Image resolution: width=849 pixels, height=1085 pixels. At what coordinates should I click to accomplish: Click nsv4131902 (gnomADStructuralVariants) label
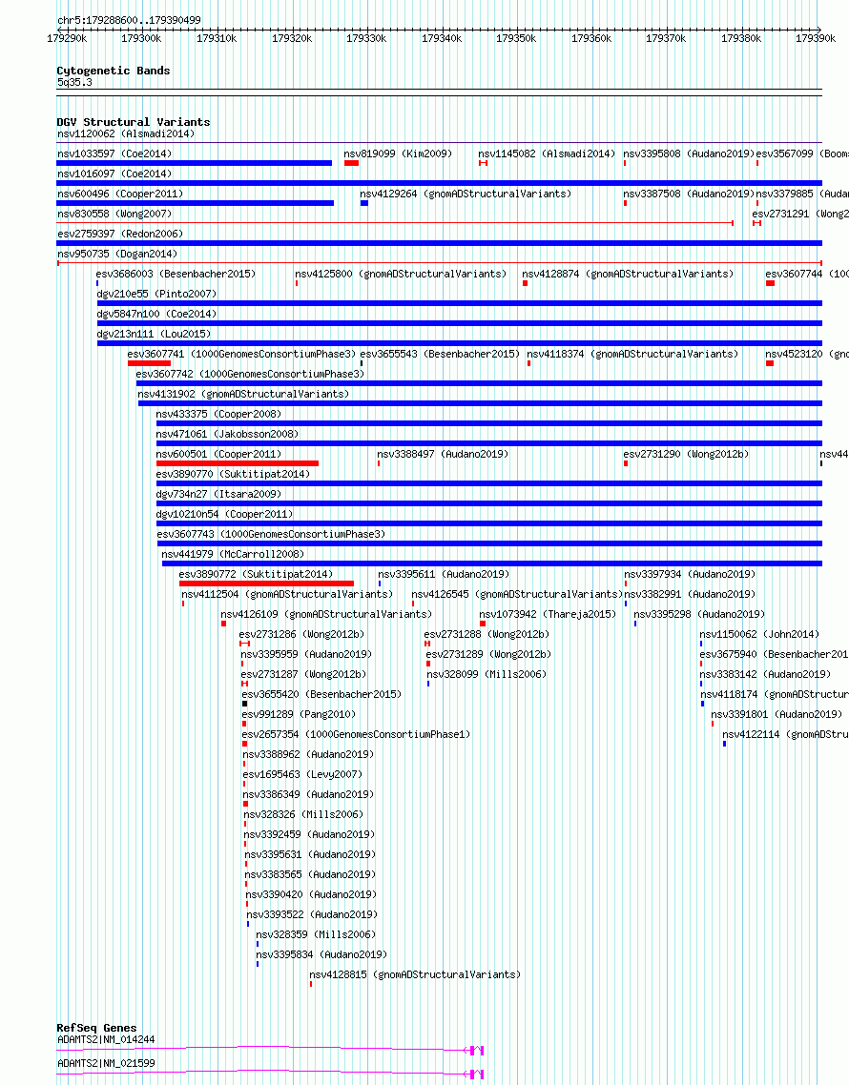coord(243,395)
